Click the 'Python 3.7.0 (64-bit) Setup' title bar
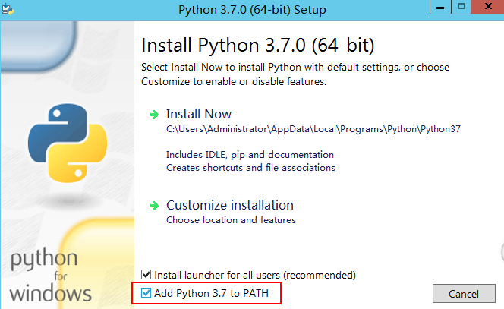 [252, 10]
